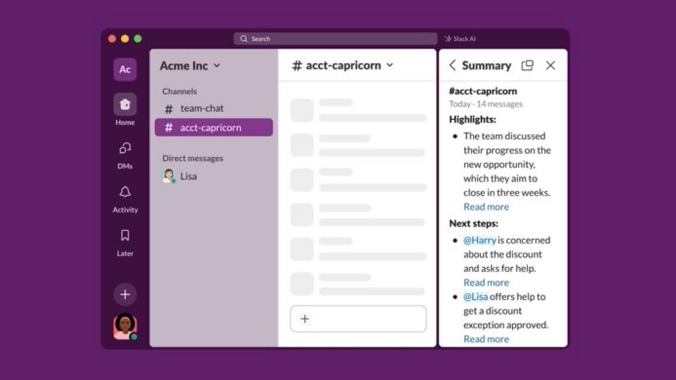Image resolution: width=676 pixels, height=380 pixels.
Task: Click Read more under Highlights
Action: [x=486, y=207]
